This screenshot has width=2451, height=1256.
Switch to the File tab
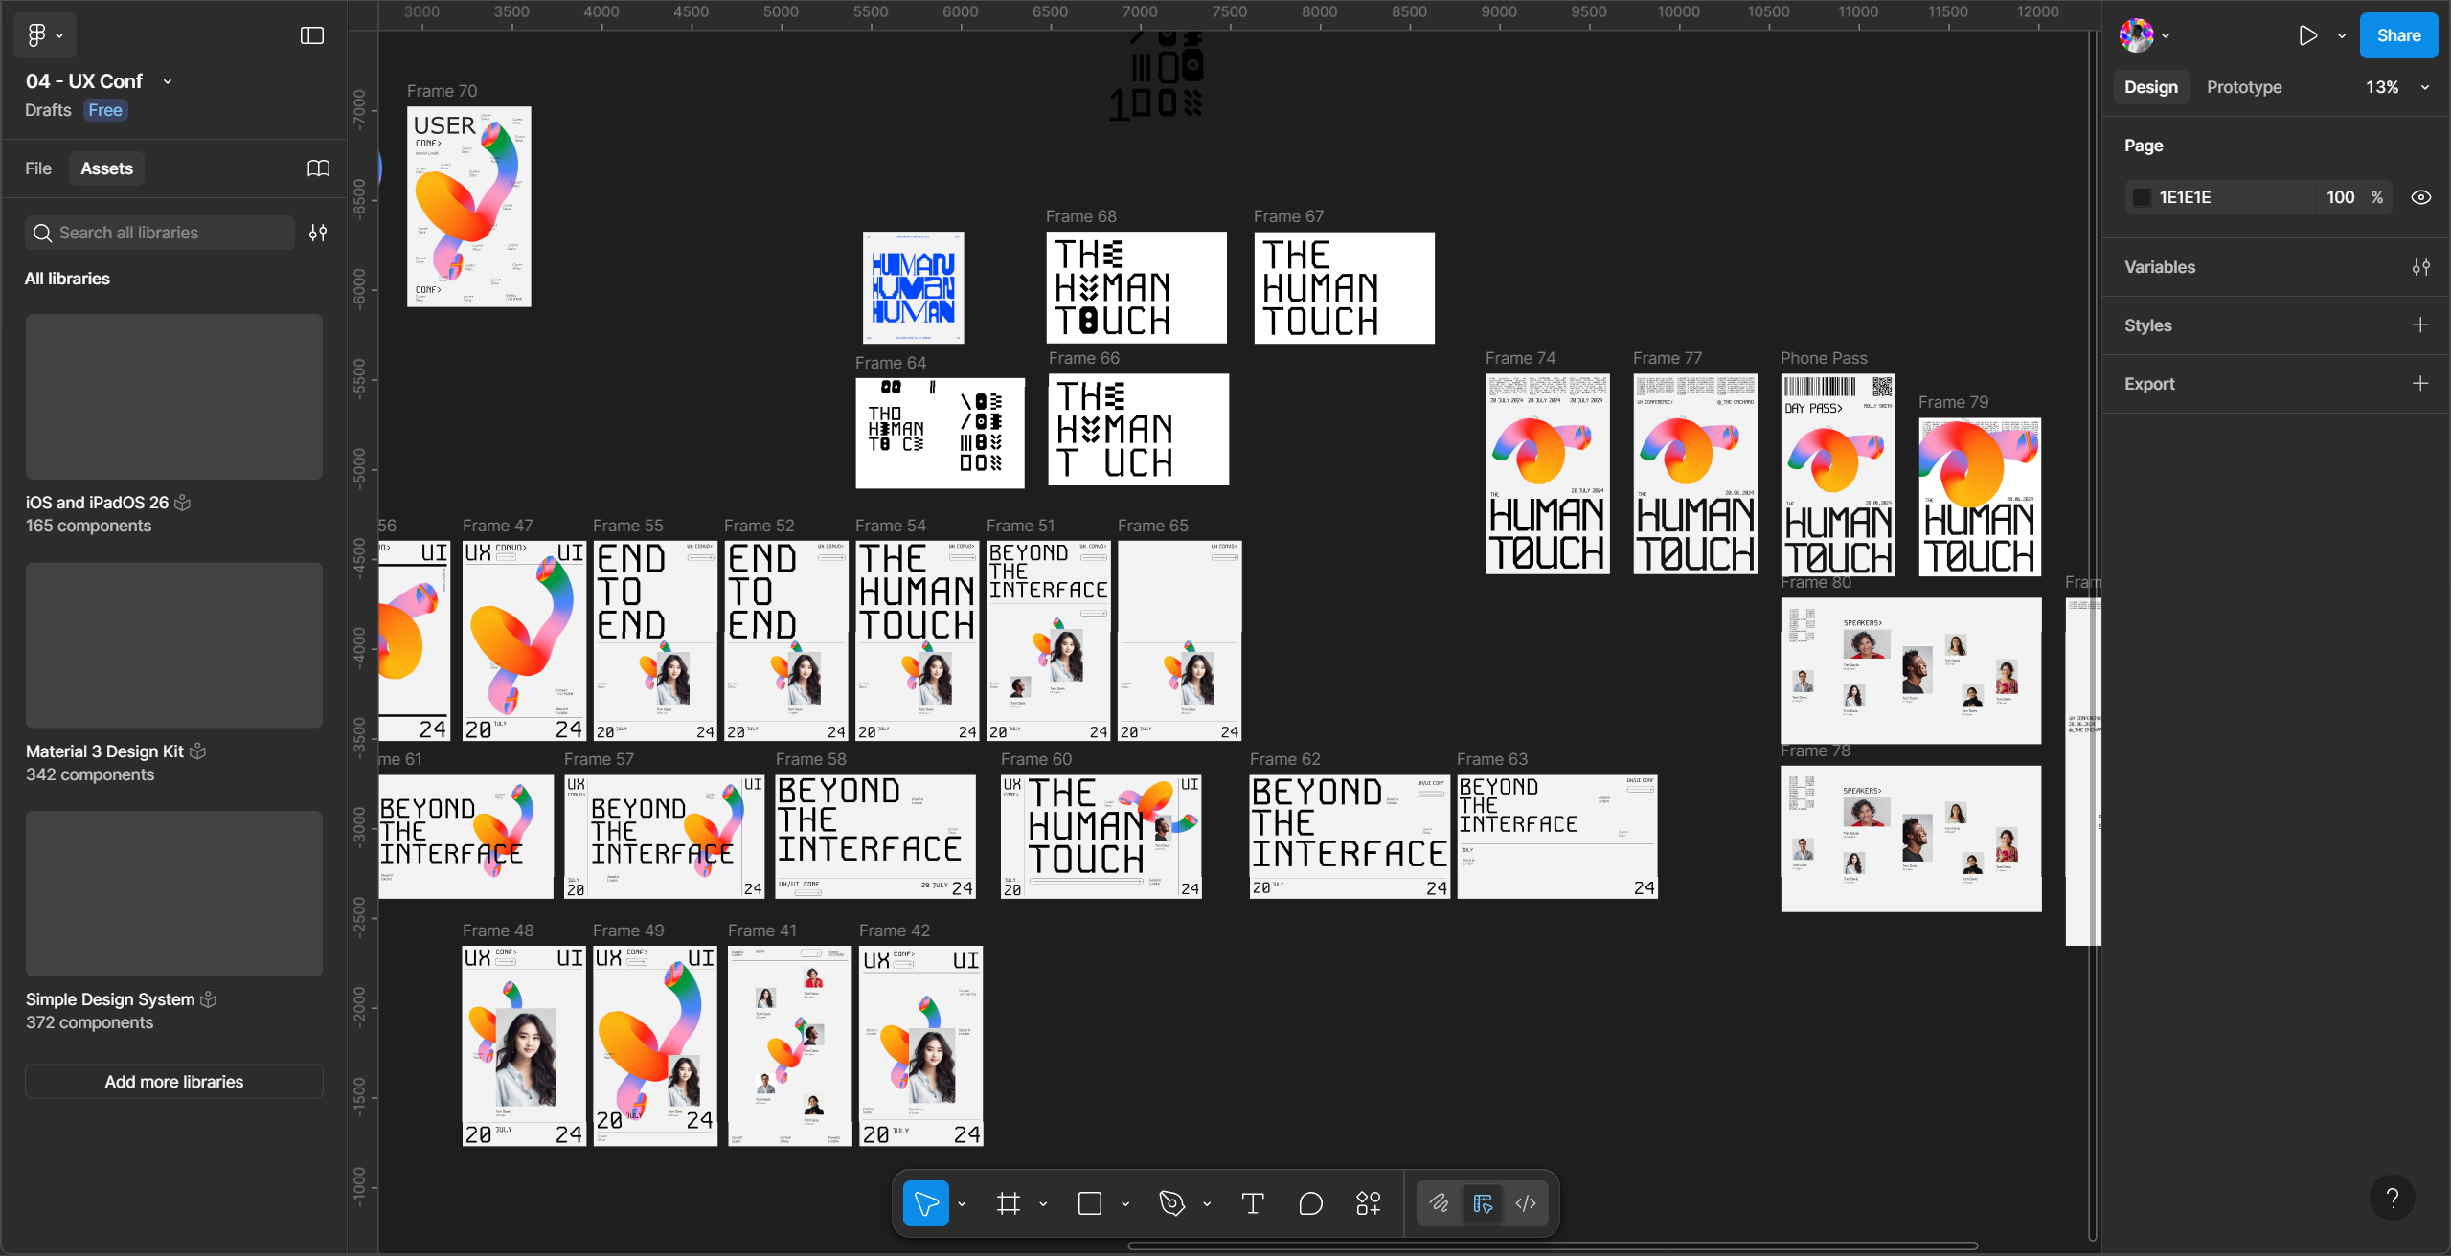[38, 168]
